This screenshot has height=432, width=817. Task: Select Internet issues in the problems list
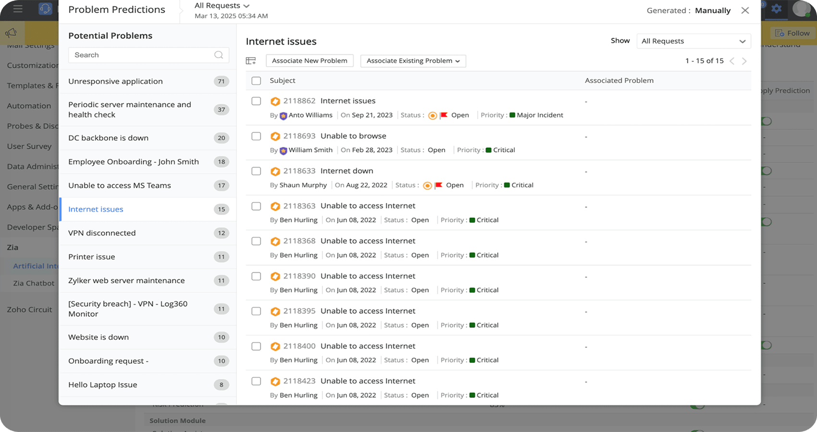pos(96,209)
